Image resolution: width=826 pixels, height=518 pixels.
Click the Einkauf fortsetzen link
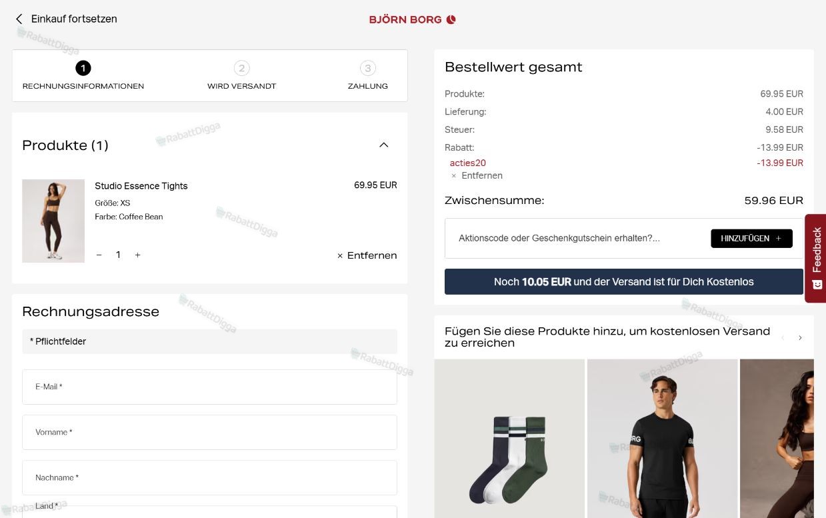click(x=74, y=19)
